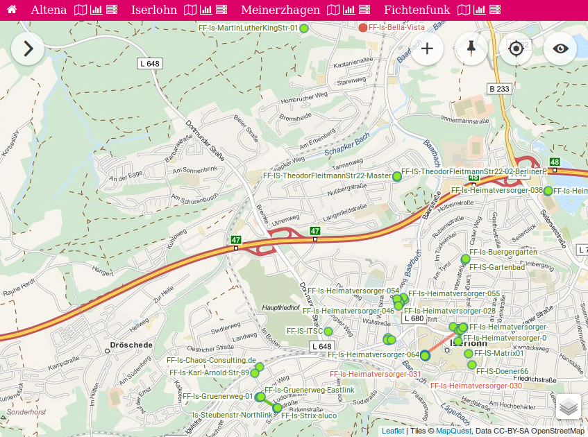This screenshot has width=588, height=437.
Task: Open Iserlohn statistics chart icon
Action: 206,10
